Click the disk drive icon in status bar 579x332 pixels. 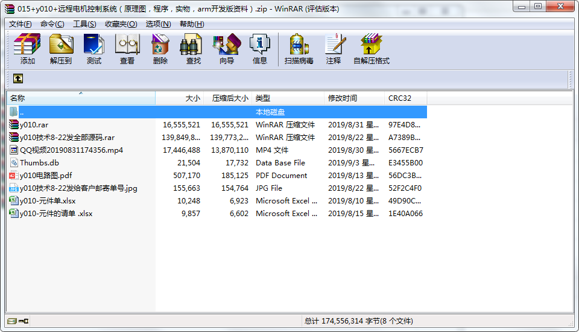click(12, 321)
